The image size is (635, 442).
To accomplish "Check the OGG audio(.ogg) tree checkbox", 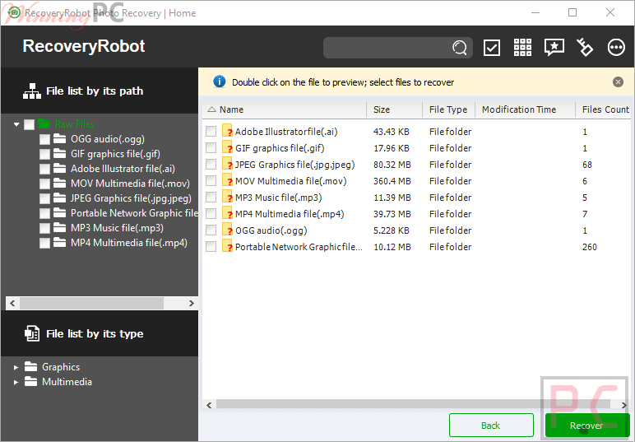I will coord(44,139).
